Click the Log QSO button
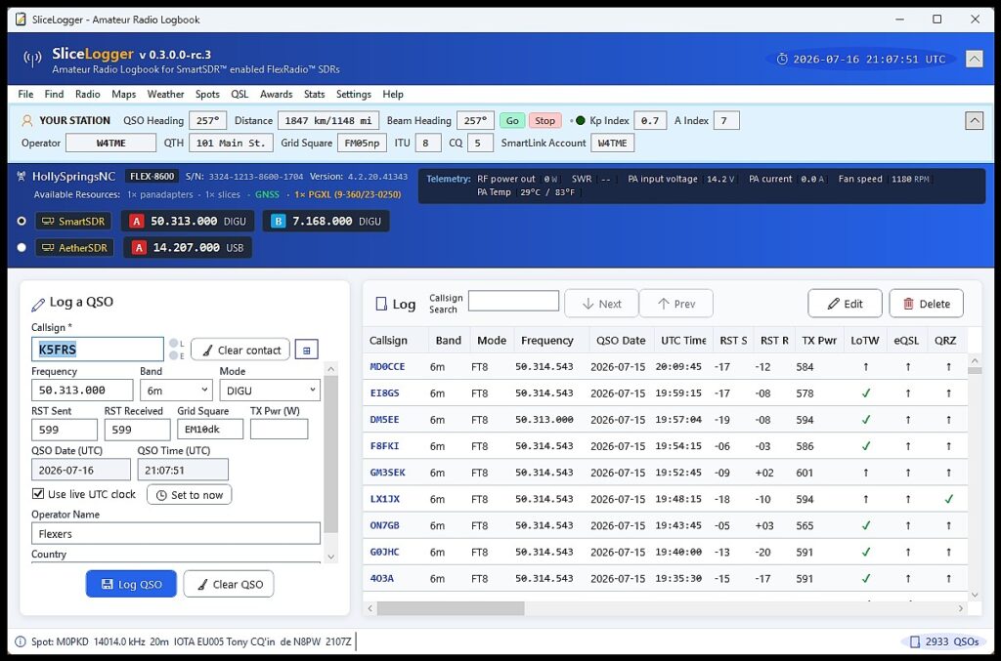 132,584
